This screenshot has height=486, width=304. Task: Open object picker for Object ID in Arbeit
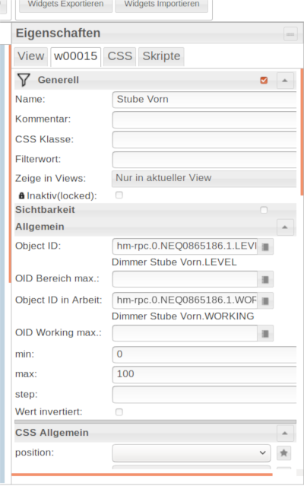coord(265,300)
